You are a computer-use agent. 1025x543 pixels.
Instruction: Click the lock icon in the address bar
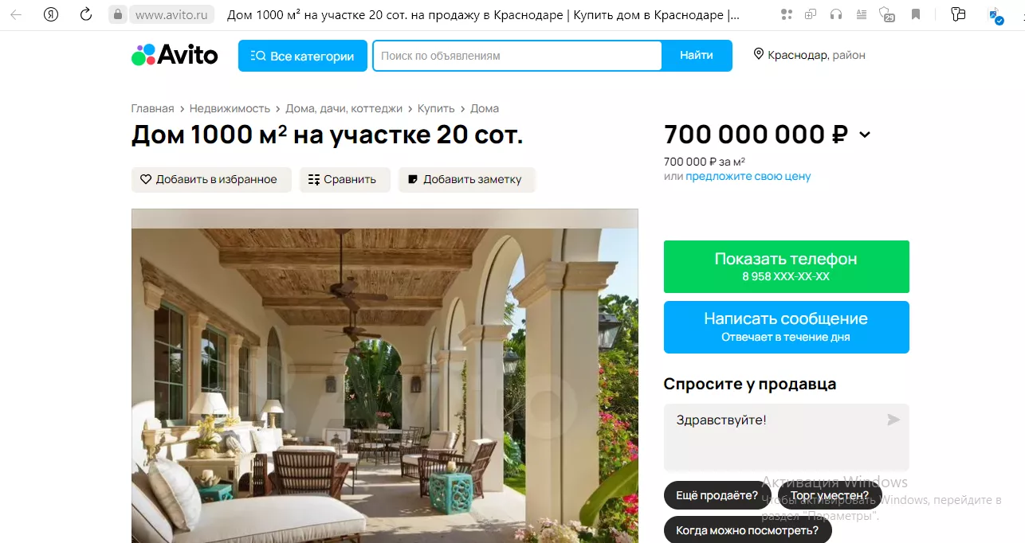118,14
